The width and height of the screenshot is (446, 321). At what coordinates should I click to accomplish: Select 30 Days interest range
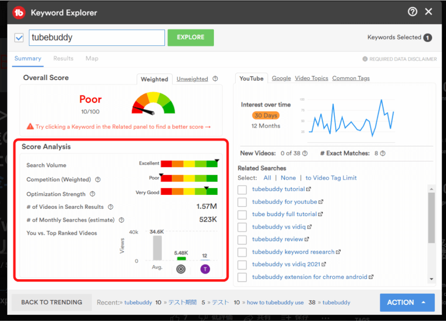pyautogui.click(x=266, y=116)
